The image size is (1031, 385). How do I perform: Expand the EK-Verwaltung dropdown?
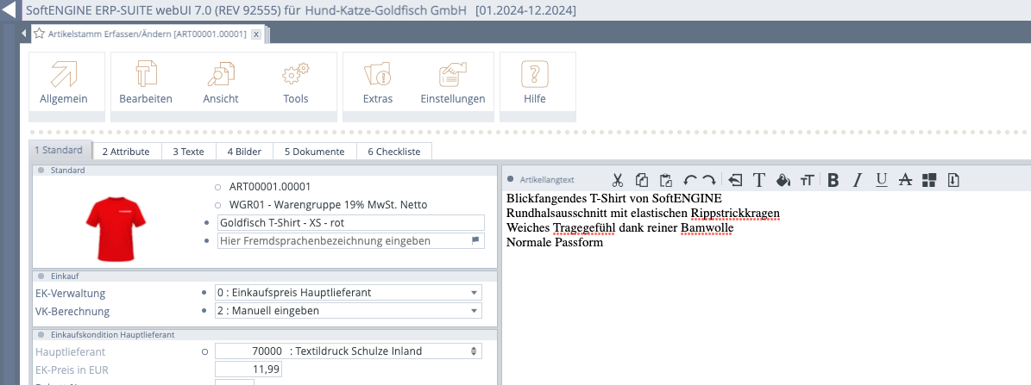coord(474,293)
